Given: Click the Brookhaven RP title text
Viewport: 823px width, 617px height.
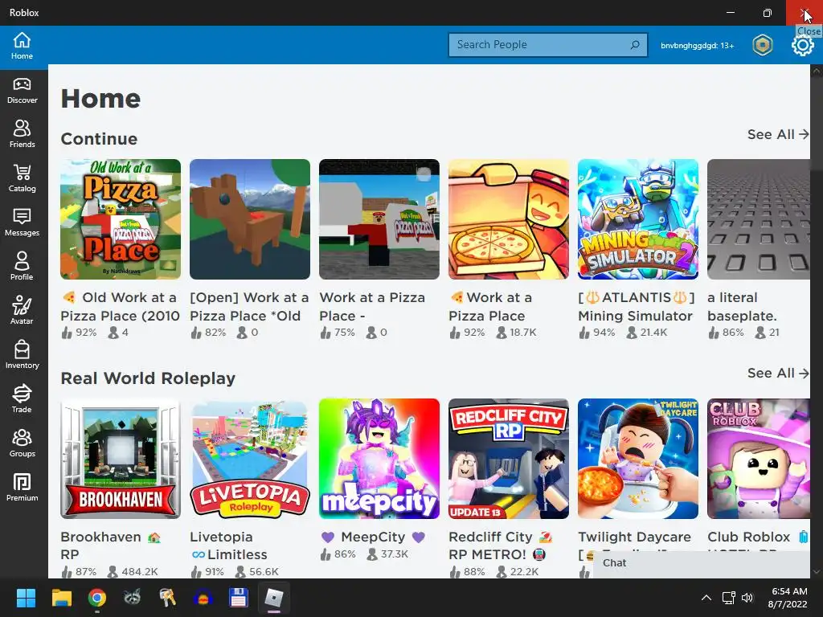Looking at the screenshot, I should (111, 545).
